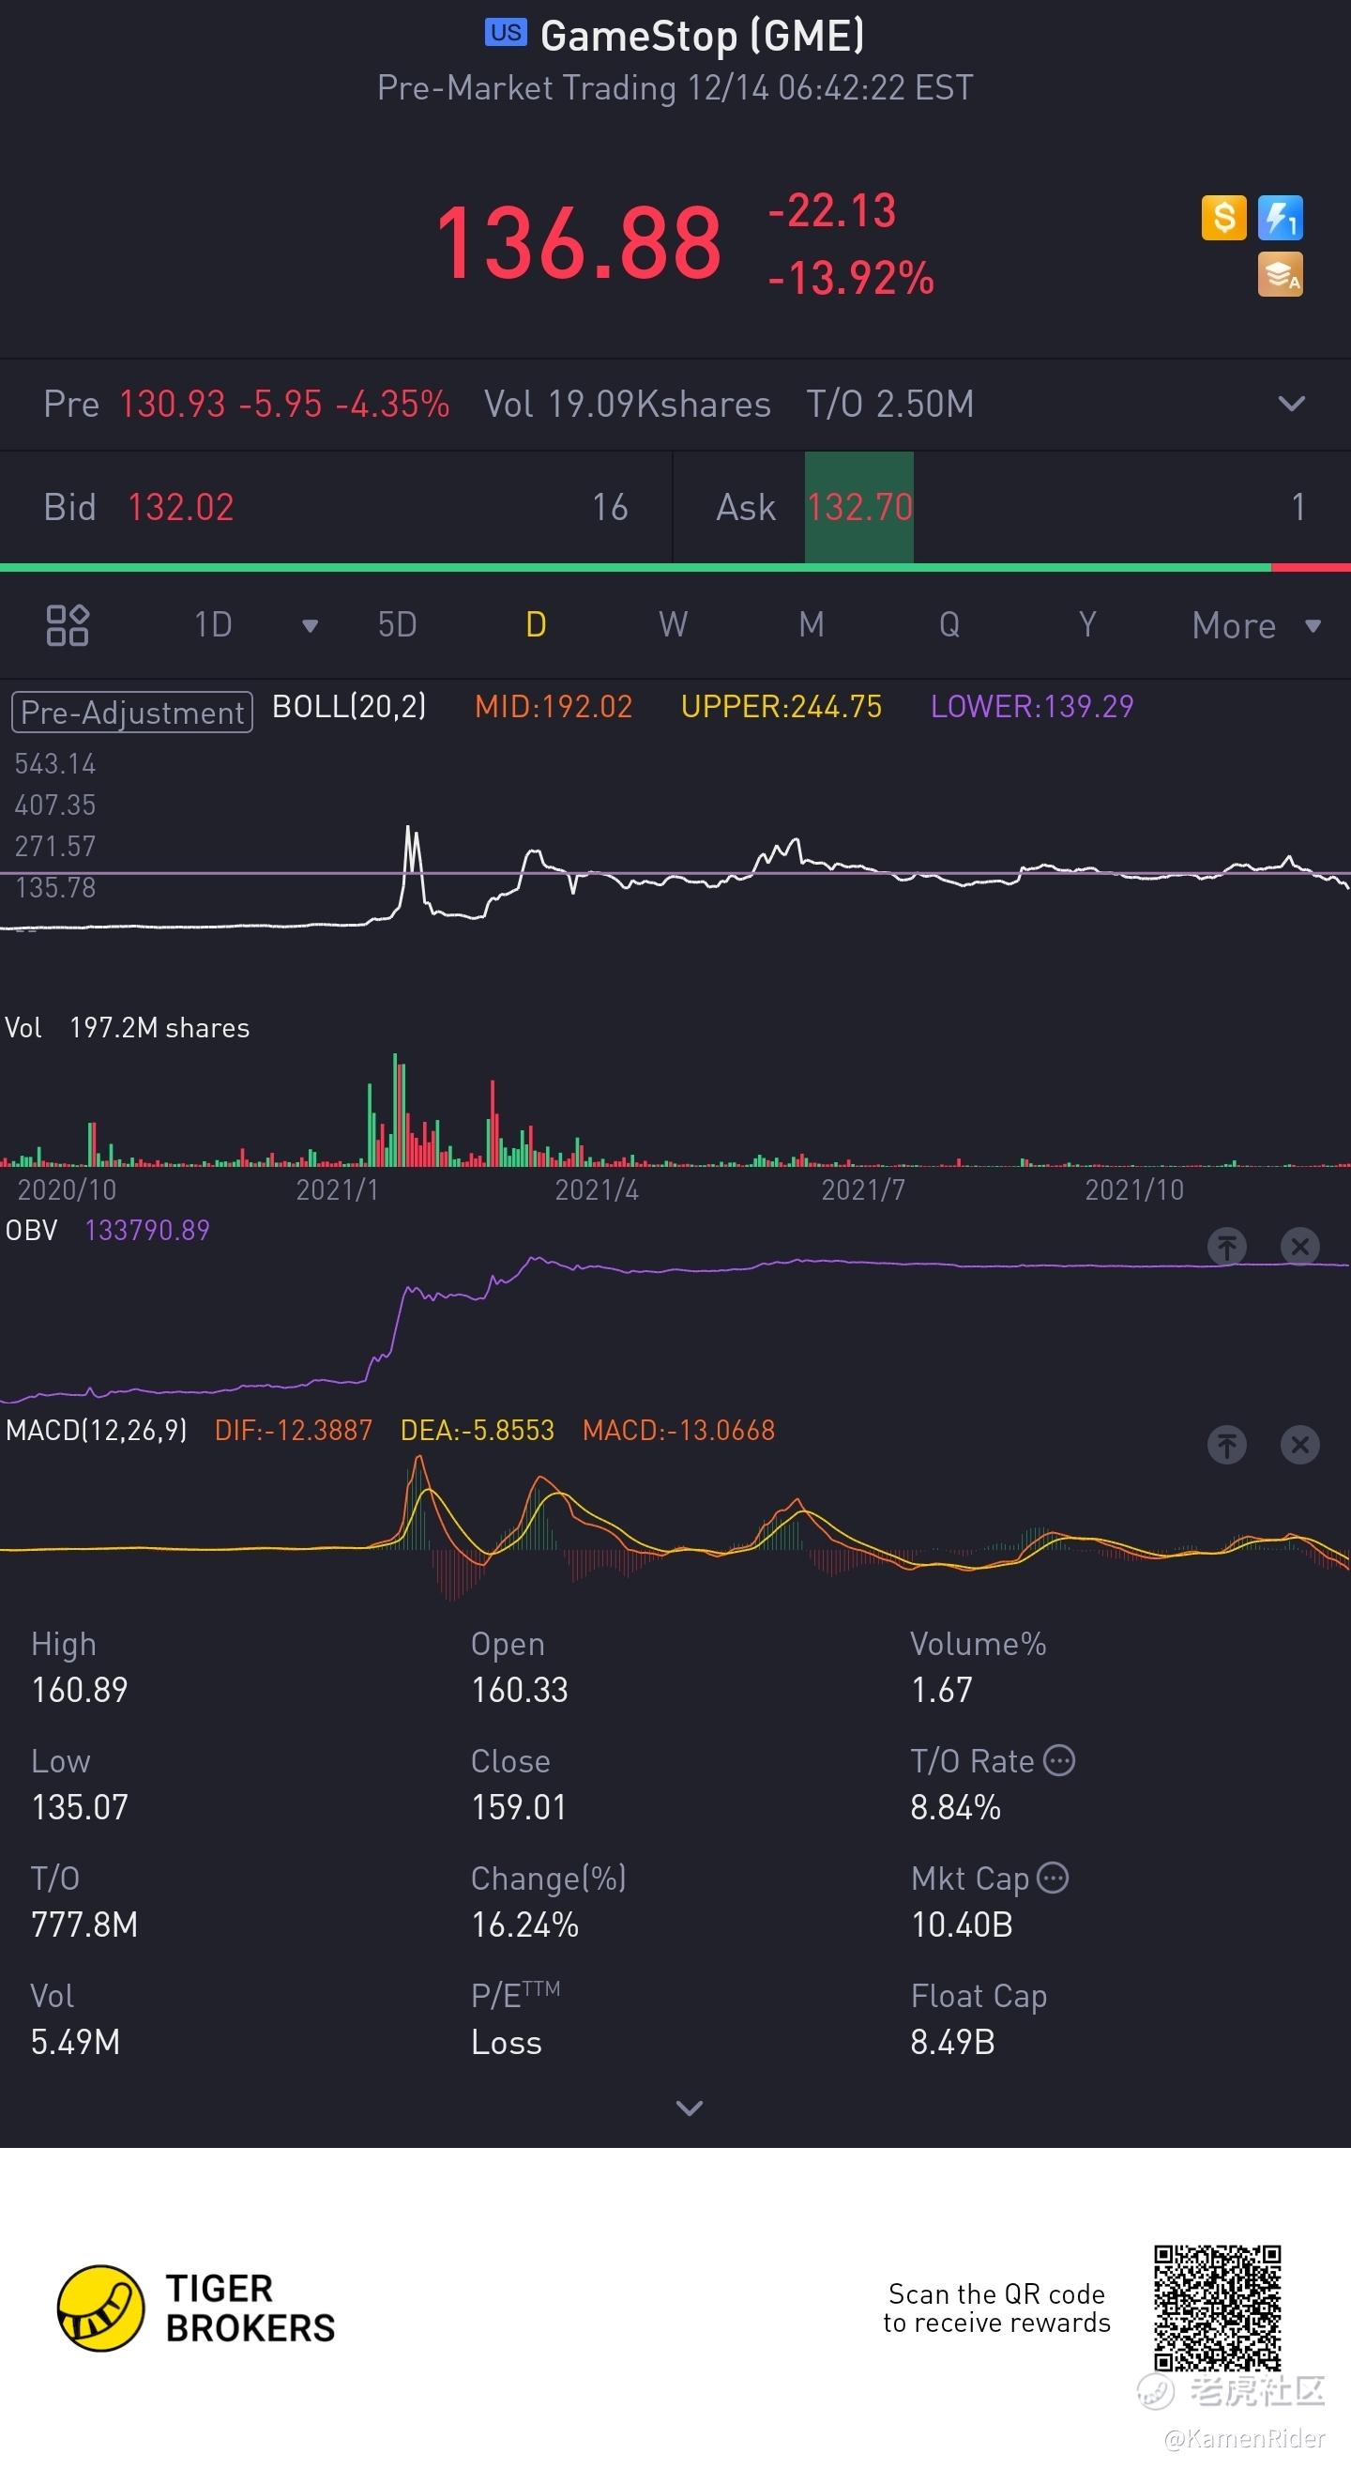Tap the UPPER:244.75 value

(781, 706)
